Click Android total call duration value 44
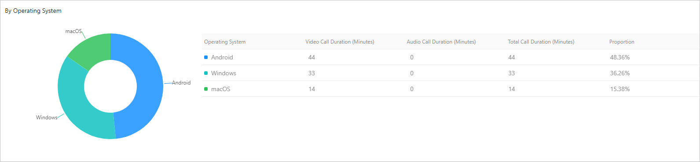 [x=512, y=57]
